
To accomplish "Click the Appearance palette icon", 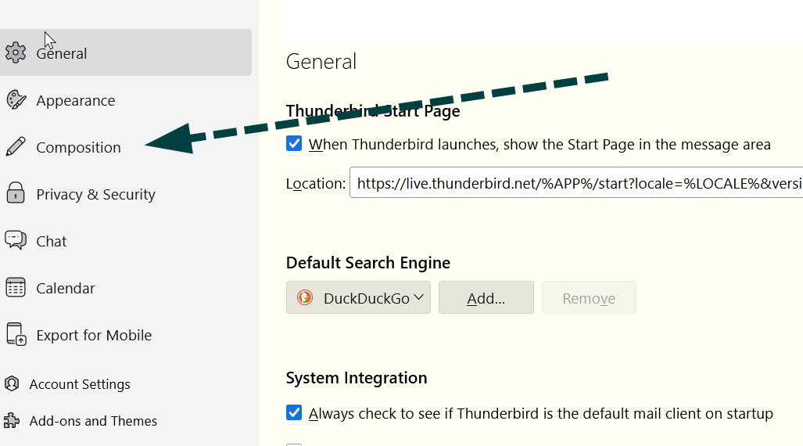I will (x=16, y=100).
